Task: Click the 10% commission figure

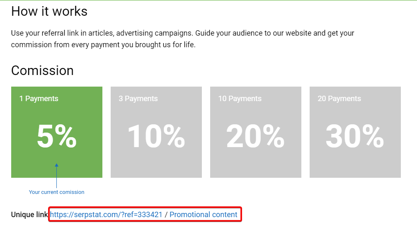Action: (156, 136)
